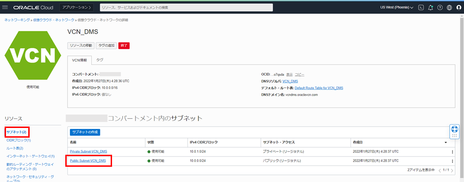
Task: Open the notifications bell icon
Action: click(431, 7)
